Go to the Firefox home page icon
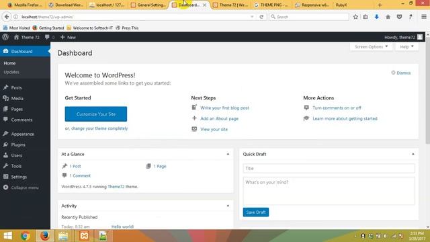Screen dimensions: 430x242 tap(388, 17)
